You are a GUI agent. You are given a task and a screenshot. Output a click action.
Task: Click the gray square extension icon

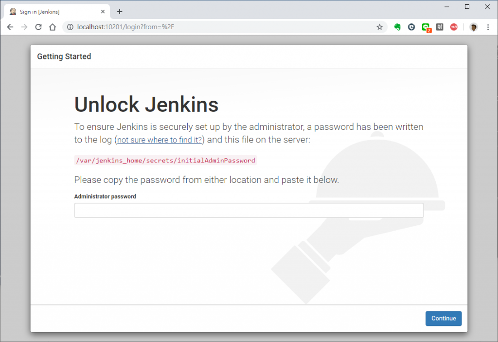440,27
